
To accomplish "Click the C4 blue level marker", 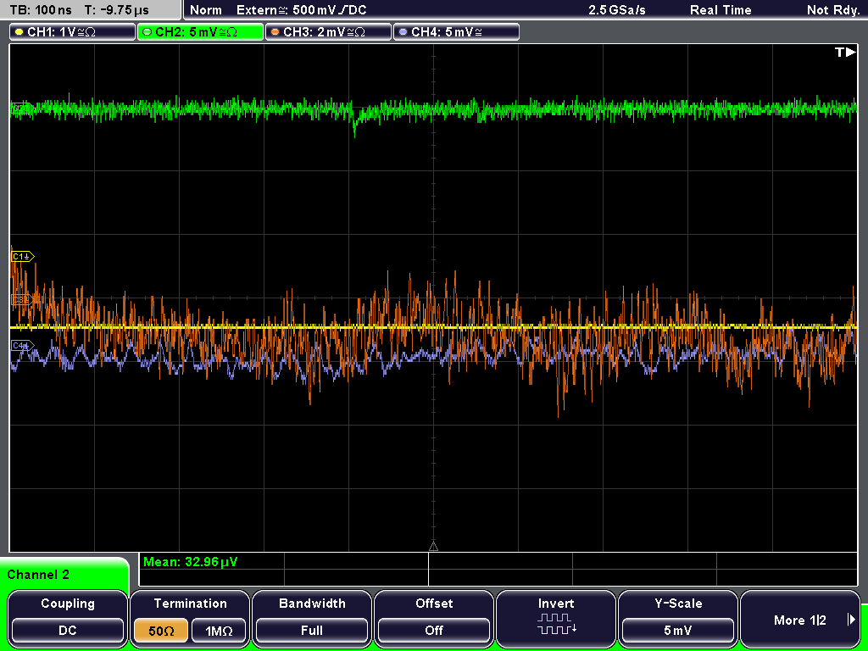I will pos(23,346).
